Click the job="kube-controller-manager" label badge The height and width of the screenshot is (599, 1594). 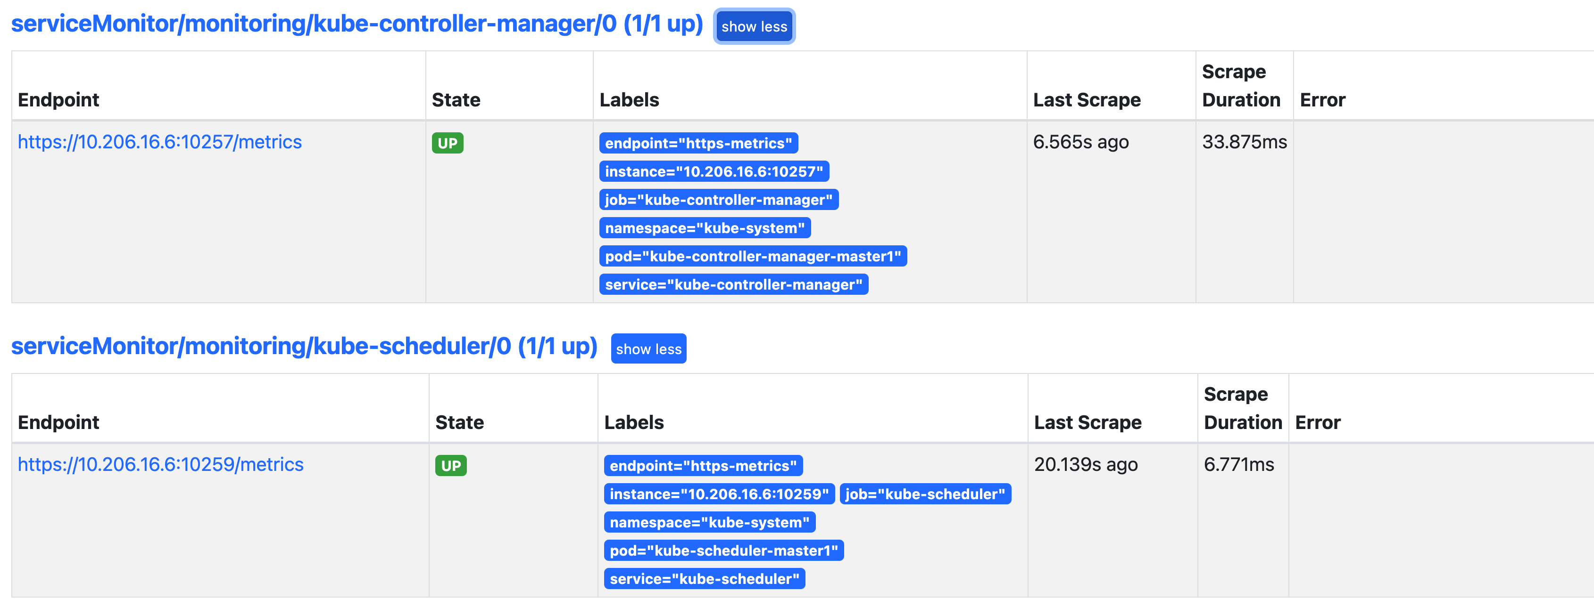[x=718, y=200]
